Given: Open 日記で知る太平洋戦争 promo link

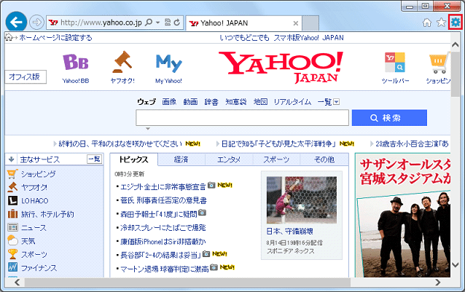Looking at the screenshot, I should click(278, 144).
